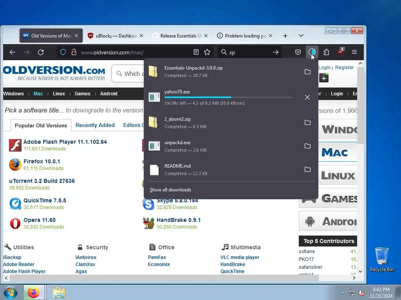Click the muted volume tray icon
Viewport: 401px width, 300px height.
tap(361, 293)
